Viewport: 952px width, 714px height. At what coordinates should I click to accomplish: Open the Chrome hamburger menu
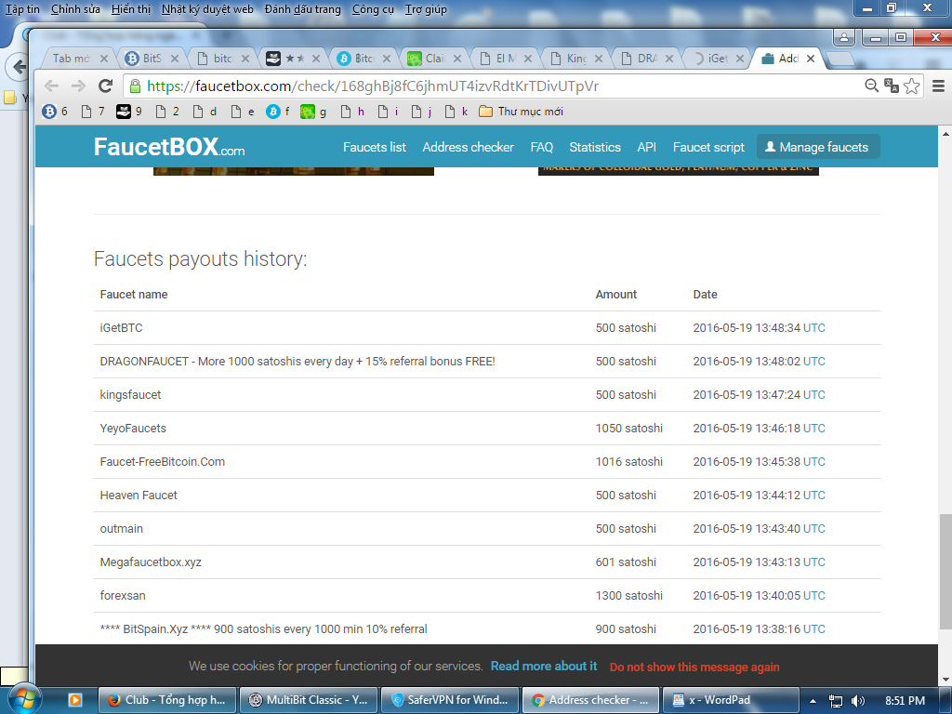click(938, 86)
